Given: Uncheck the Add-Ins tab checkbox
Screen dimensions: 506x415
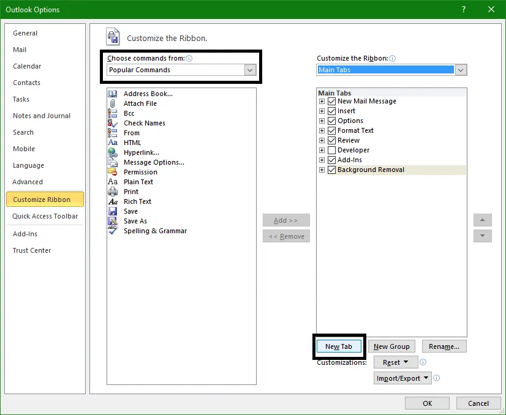Looking at the screenshot, I should [x=331, y=160].
